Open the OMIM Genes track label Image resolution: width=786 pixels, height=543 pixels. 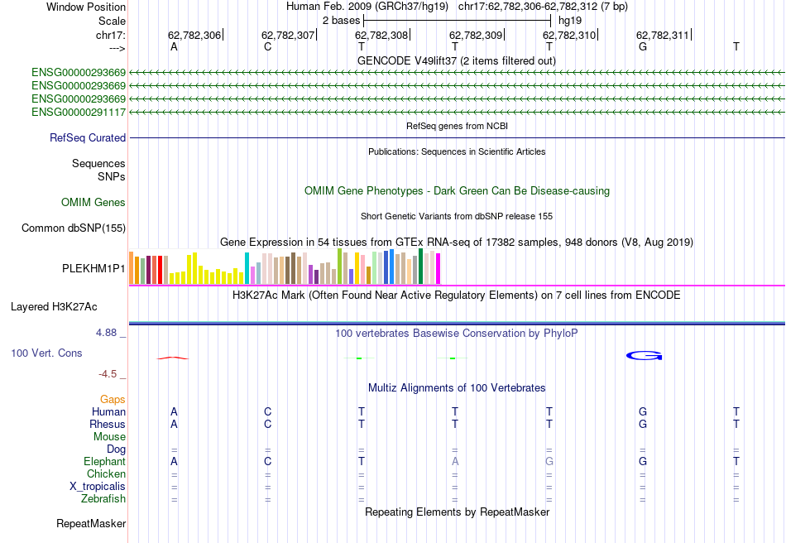pos(93,203)
